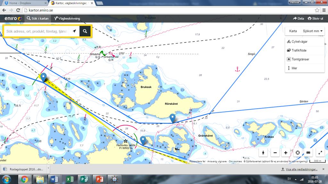Close the downloads bar

324,169
